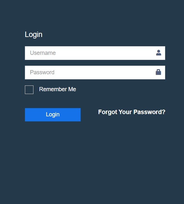Click the word Password in Forgot link
This screenshot has height=204, width=184.
[149, 112]
